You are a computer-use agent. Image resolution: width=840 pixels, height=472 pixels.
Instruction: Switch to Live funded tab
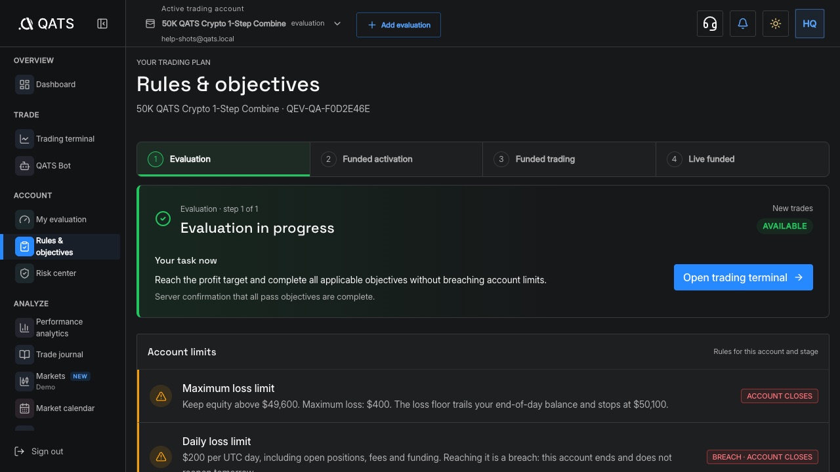coord(742,159)
